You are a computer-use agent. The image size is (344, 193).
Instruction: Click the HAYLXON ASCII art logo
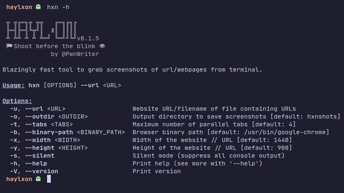[x=41, y=30]
